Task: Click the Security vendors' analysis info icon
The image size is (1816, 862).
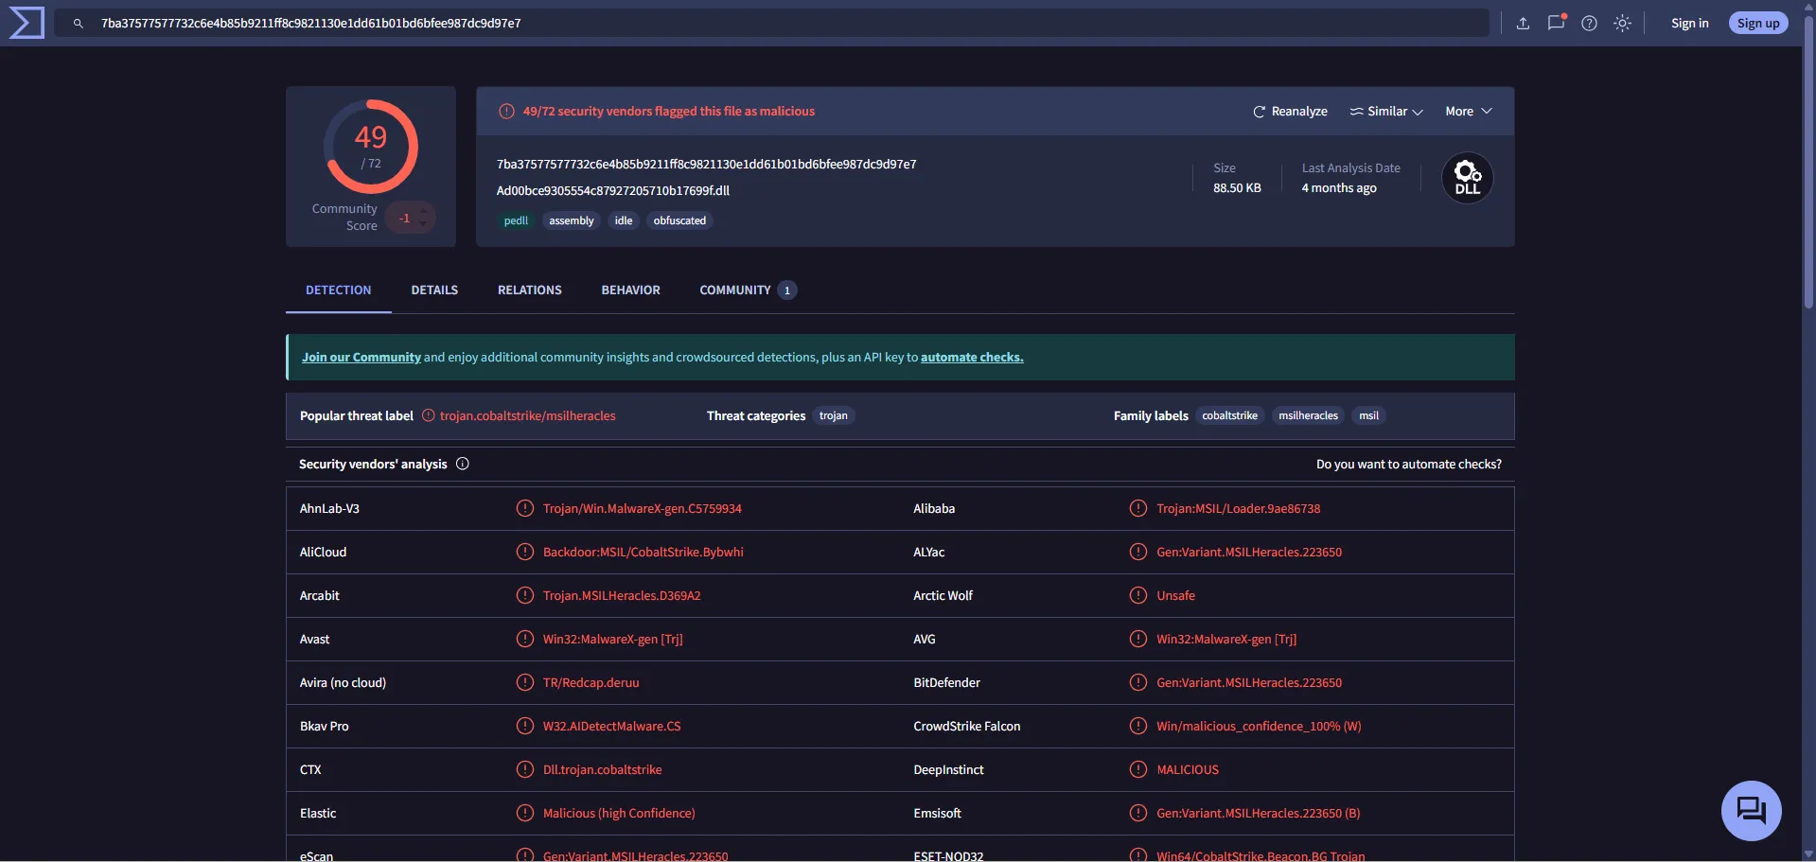Action: coord(463,464)
